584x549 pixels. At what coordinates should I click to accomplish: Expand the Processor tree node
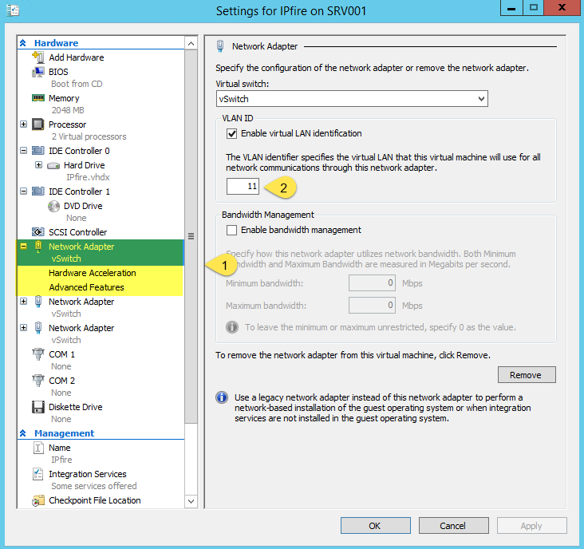pyautogui.click(x=23, y=124)
